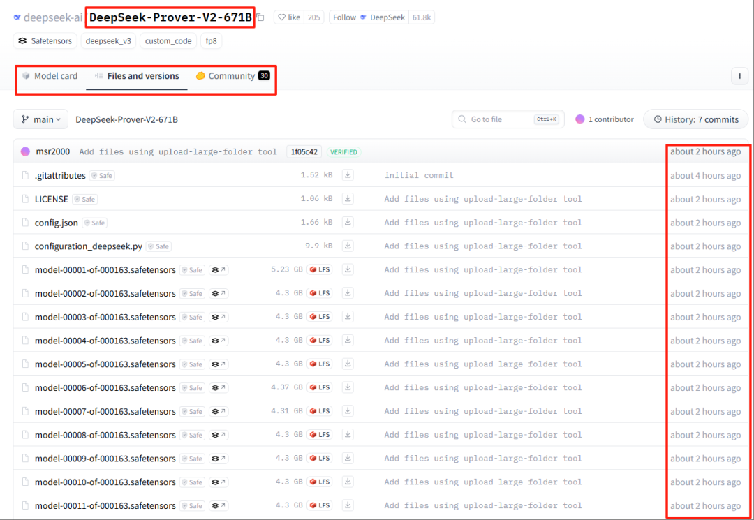Download model-00005-of-000163.safetensors
Screen dimensions: 754x520
(x=348, y=364)
